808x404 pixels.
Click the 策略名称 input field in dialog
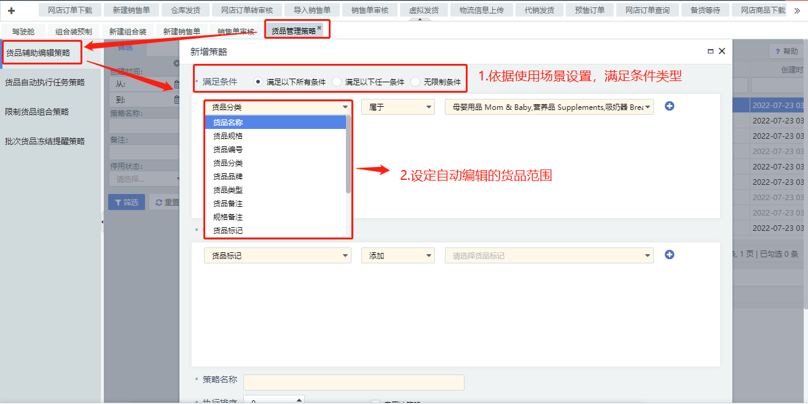pos(353,383)
